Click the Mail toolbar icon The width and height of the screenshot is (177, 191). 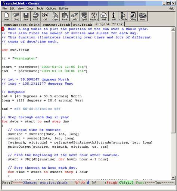[x=103, y=16]
